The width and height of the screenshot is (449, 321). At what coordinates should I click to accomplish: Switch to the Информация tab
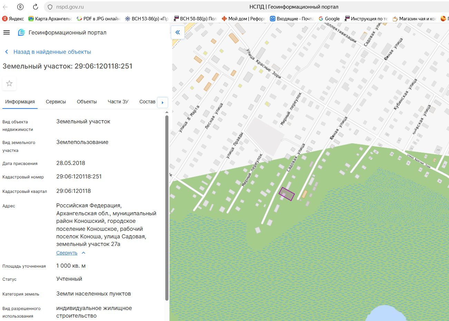(20, 102)
